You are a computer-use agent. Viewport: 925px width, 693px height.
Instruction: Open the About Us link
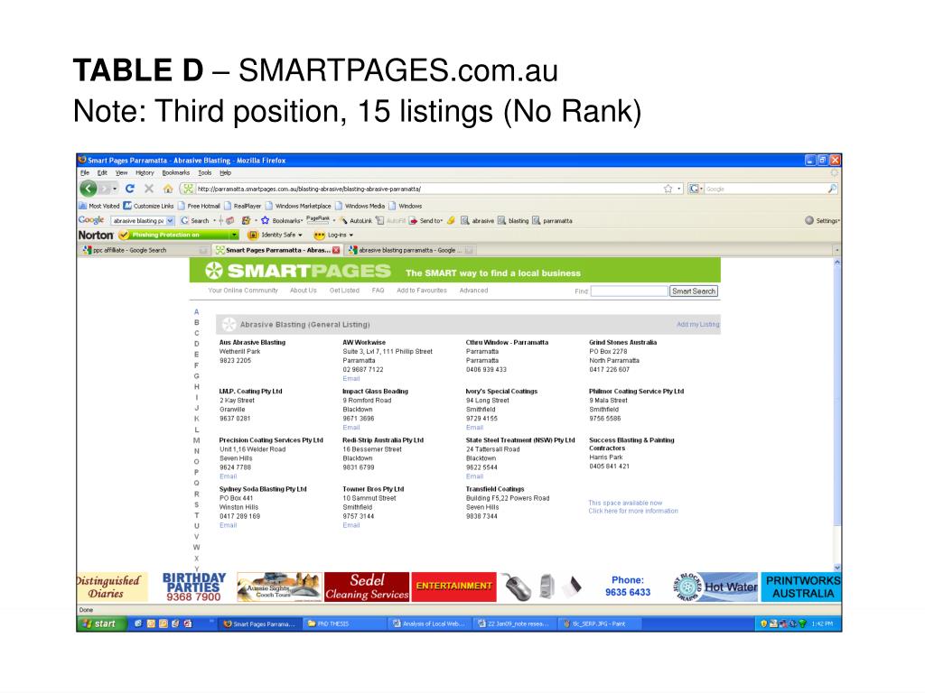coord(304,291)
